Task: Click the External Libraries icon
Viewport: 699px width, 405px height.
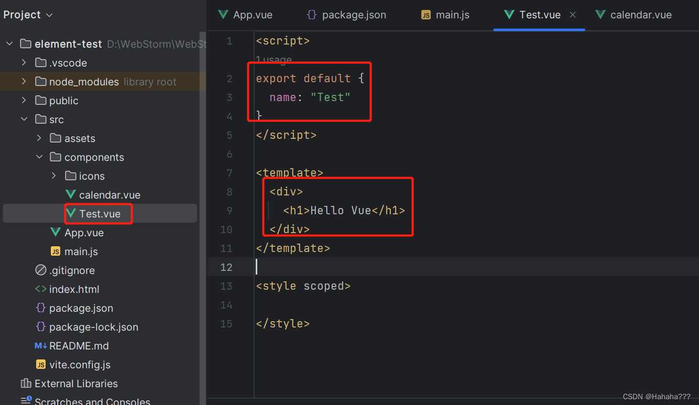Action: [26, 384]
